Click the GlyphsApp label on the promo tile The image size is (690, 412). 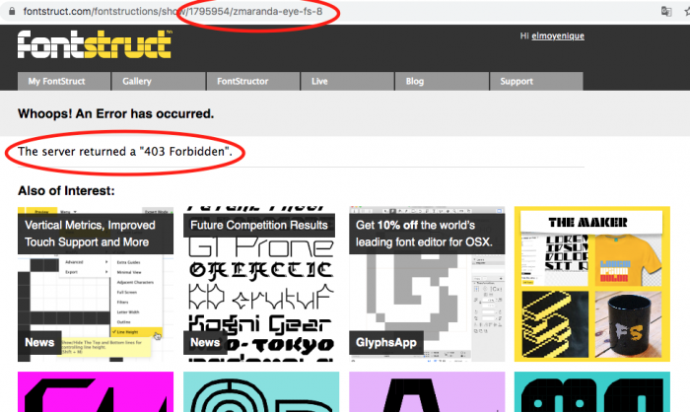(x=384, y=341)
